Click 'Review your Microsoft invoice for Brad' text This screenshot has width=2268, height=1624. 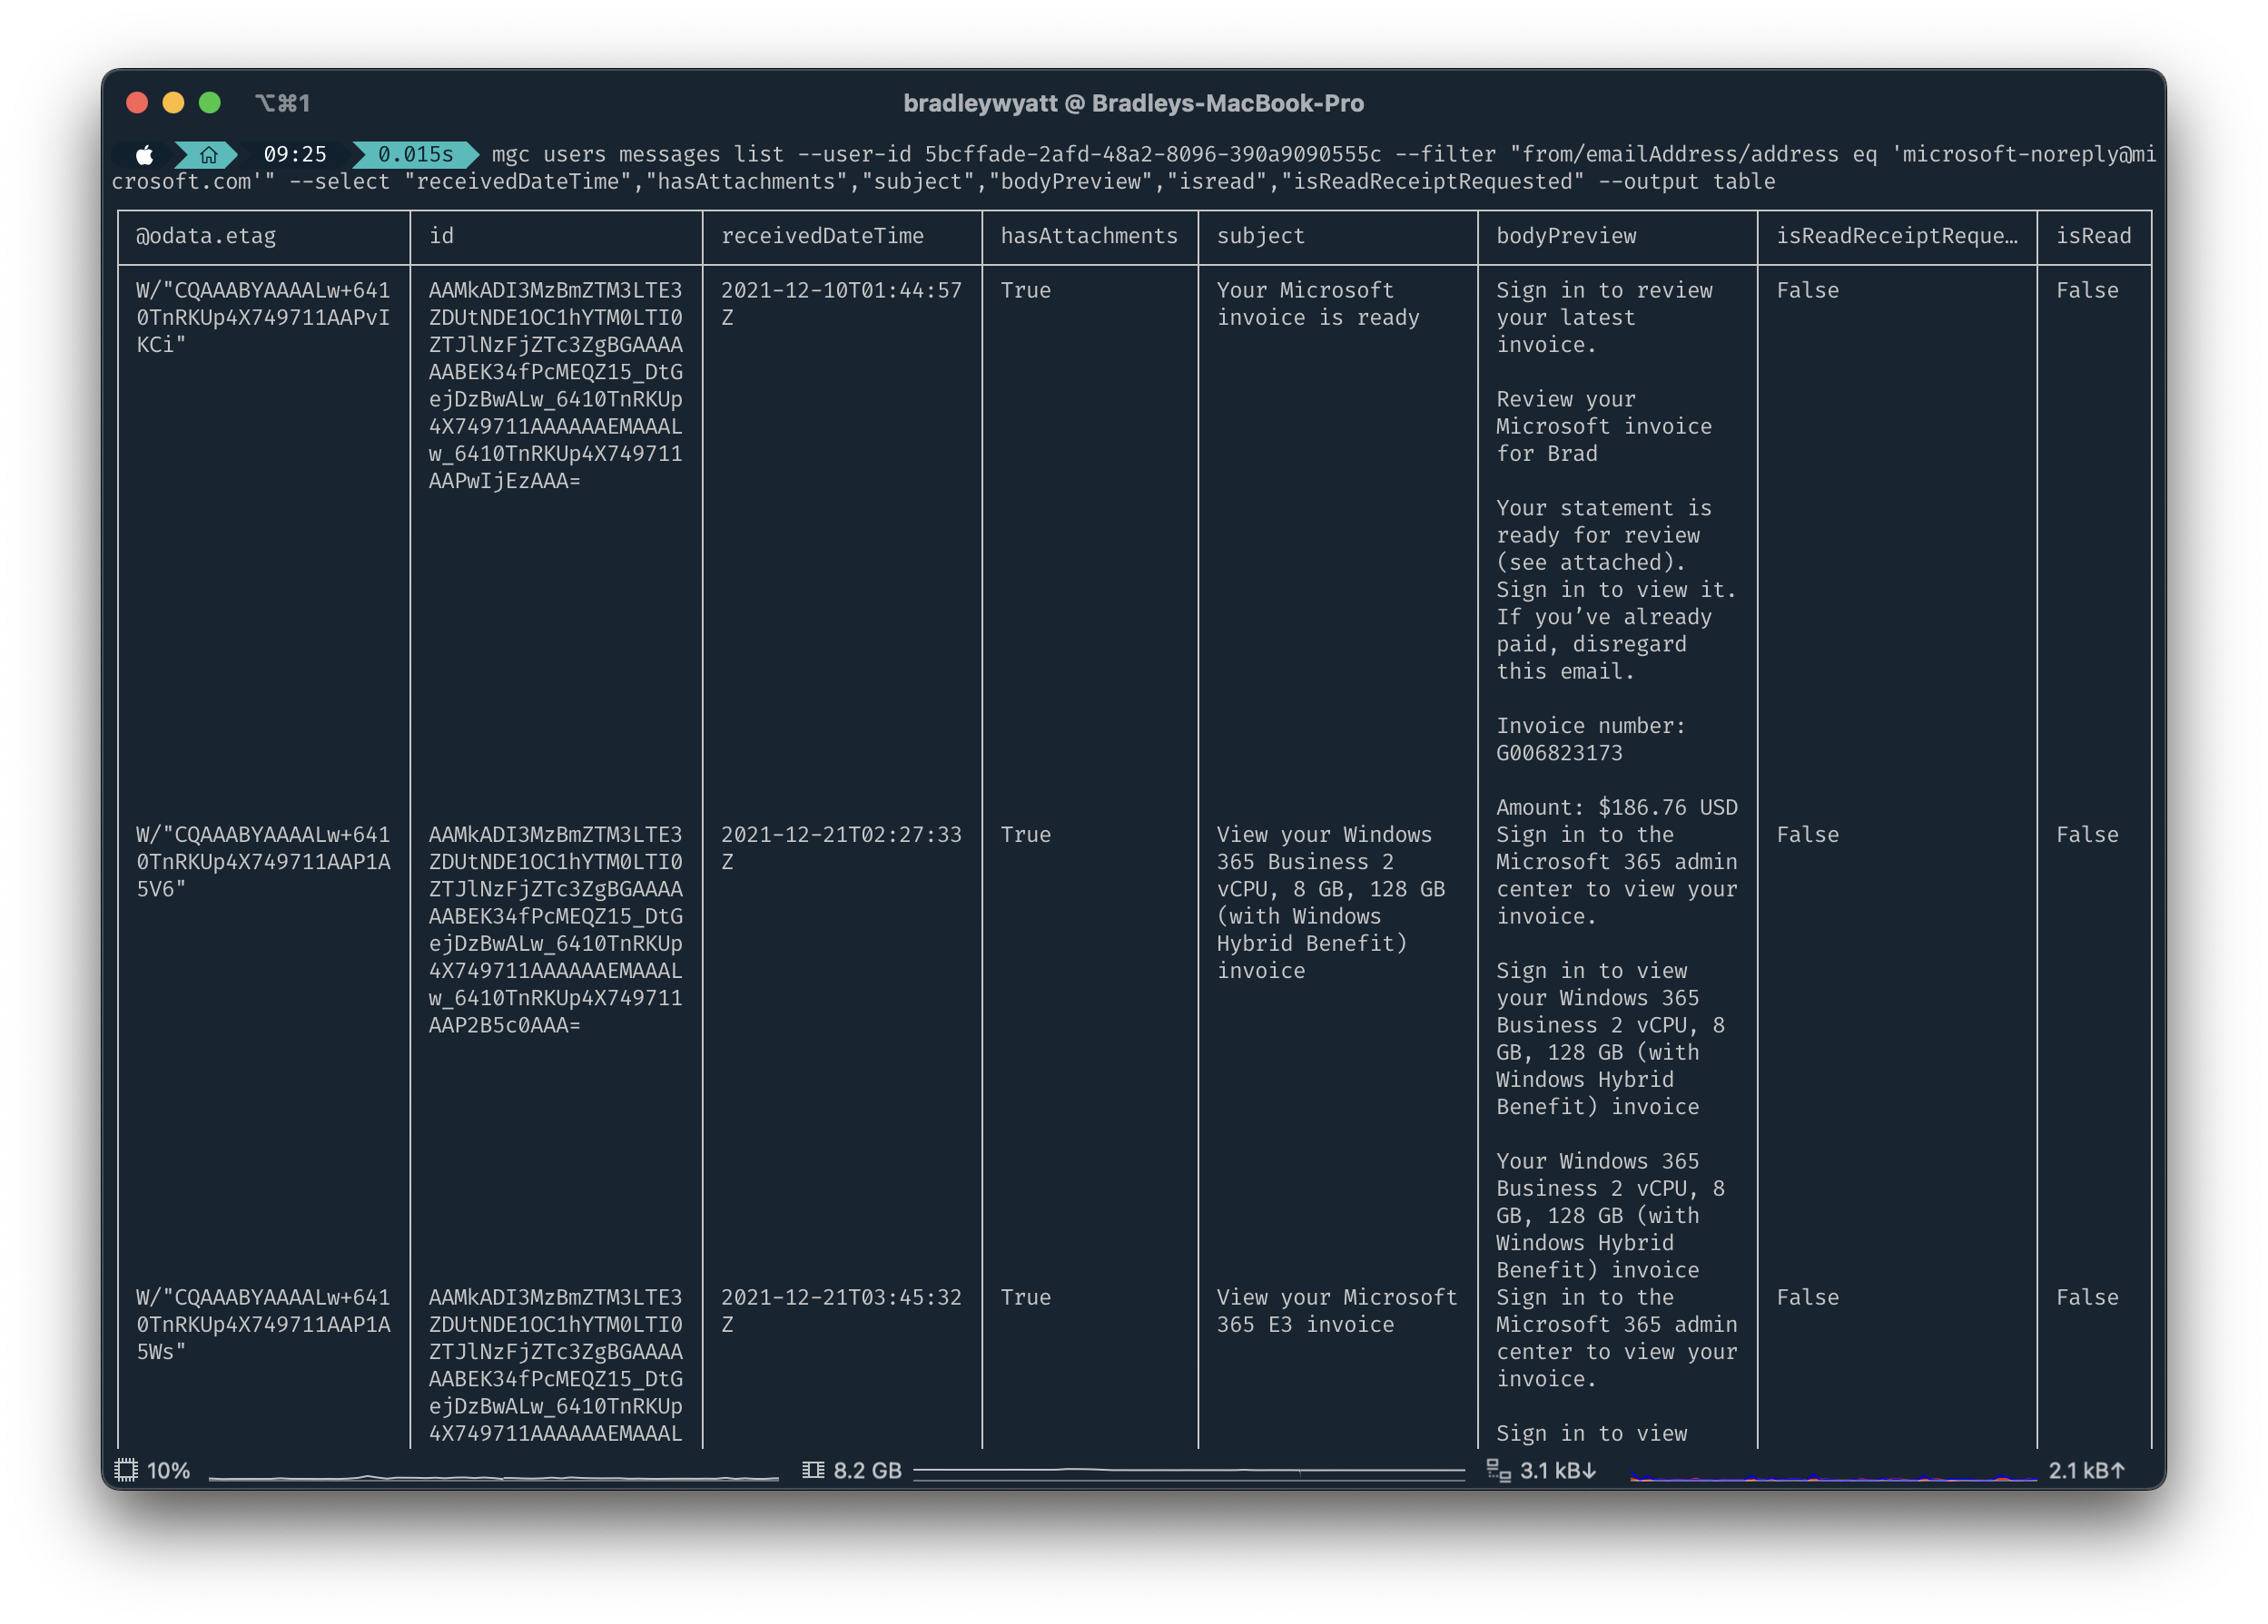pyautogui.click(x=1603, y=426)
